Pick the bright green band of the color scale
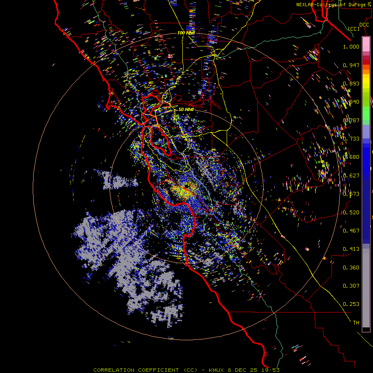 tap(366, 113)
